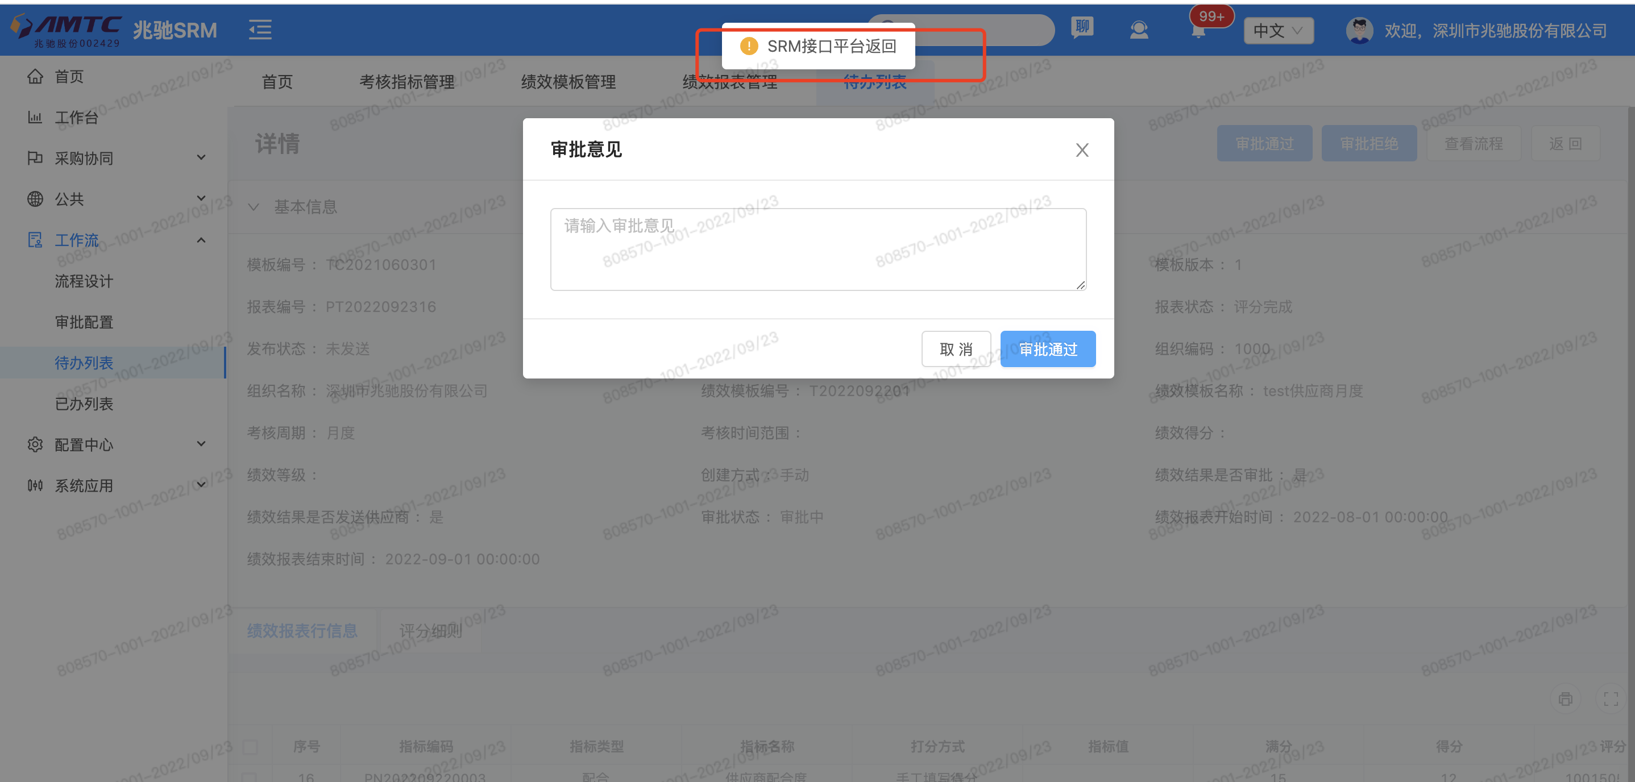Click the 系统应用 sliders icon in sidebar

[35, 485]
